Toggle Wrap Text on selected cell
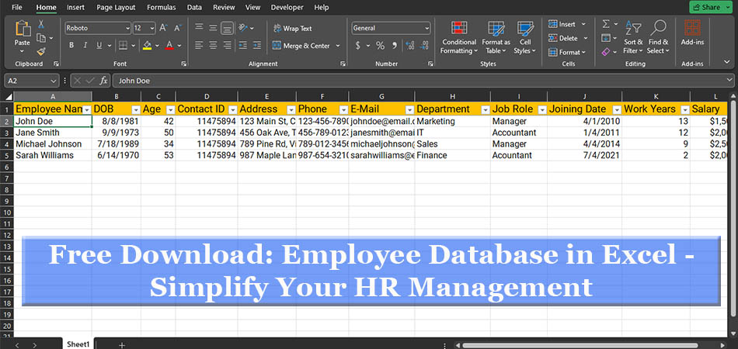The image size is (738, 349). (x=291, y=29)
